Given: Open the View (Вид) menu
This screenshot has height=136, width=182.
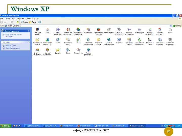Looking at the screenshot, I should [x=14, y=18].
